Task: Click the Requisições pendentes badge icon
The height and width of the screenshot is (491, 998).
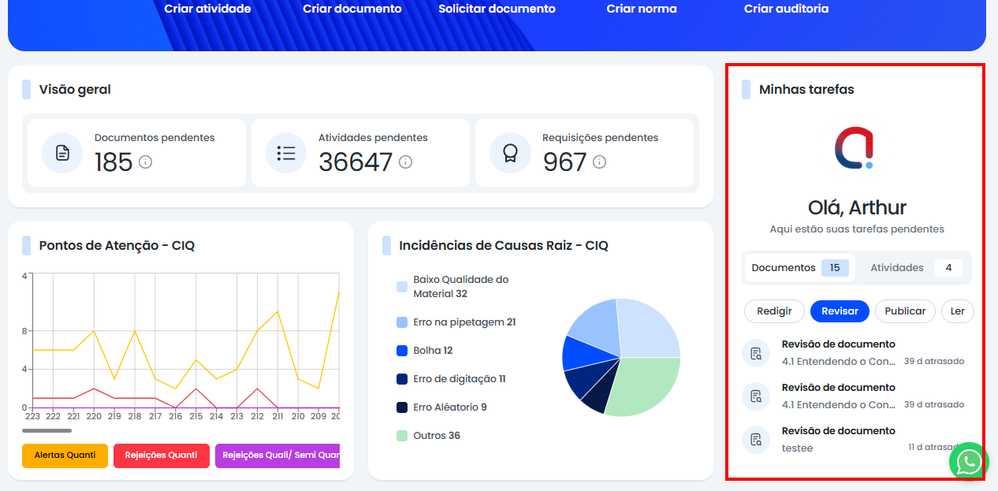Action: (510, 153)
